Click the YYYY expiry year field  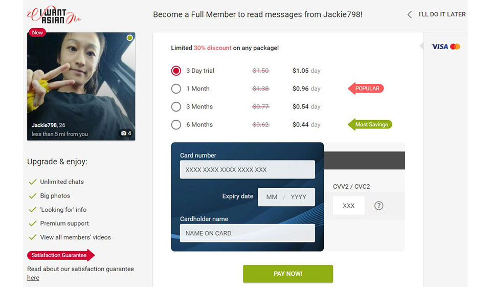coord(298,197)
